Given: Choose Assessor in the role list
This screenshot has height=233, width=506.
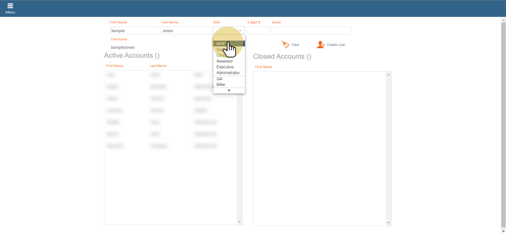Looking at the screenshot, I should coord(225,61).
